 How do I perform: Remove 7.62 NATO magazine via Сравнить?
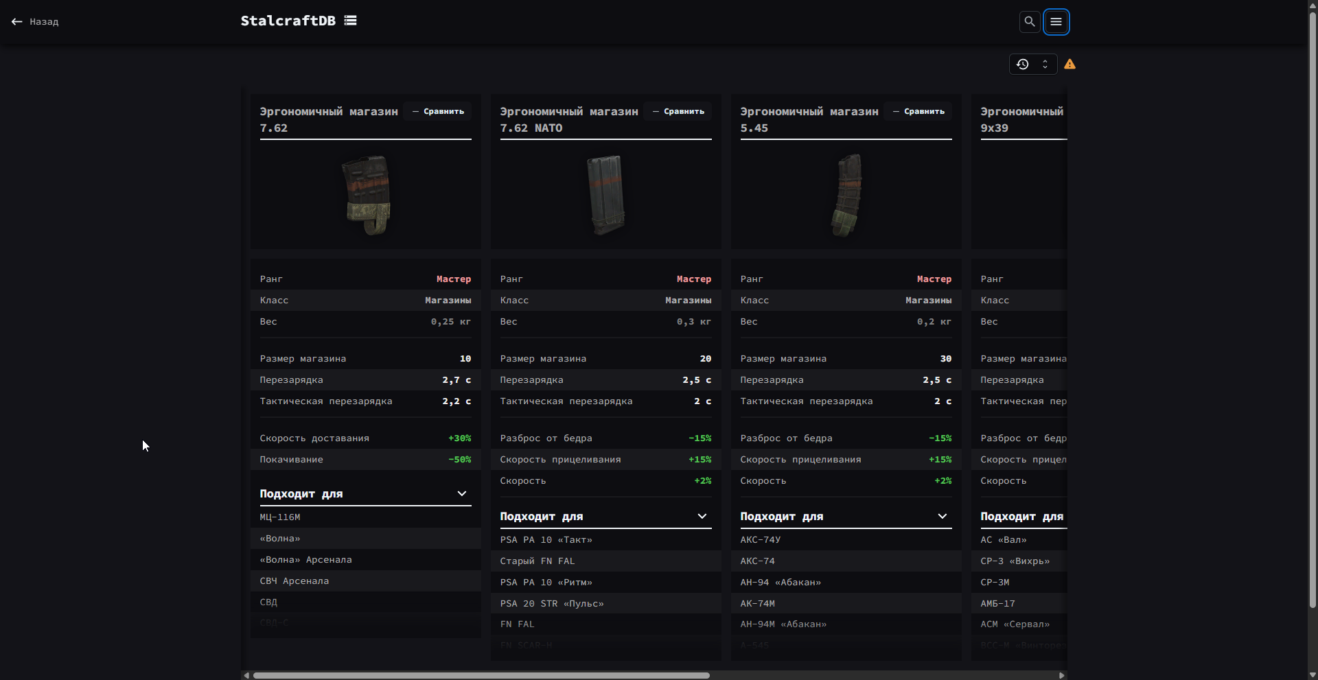click(x=678, y=111)
